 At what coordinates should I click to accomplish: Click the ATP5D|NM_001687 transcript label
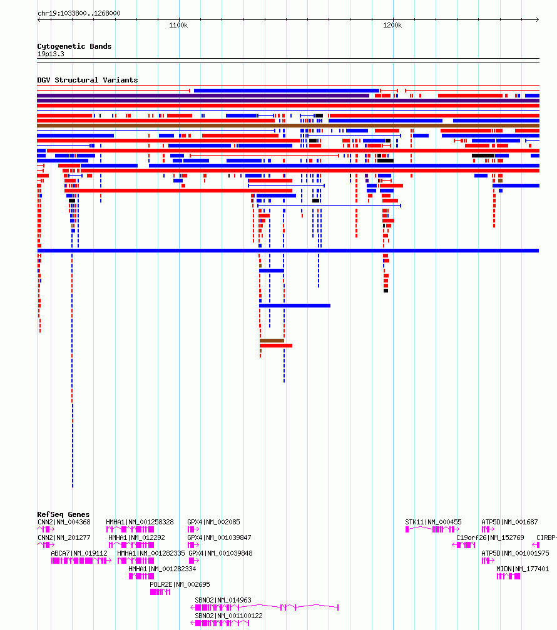(509, 522)
